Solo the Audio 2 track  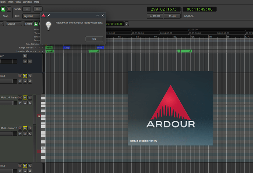click(30, 76)
